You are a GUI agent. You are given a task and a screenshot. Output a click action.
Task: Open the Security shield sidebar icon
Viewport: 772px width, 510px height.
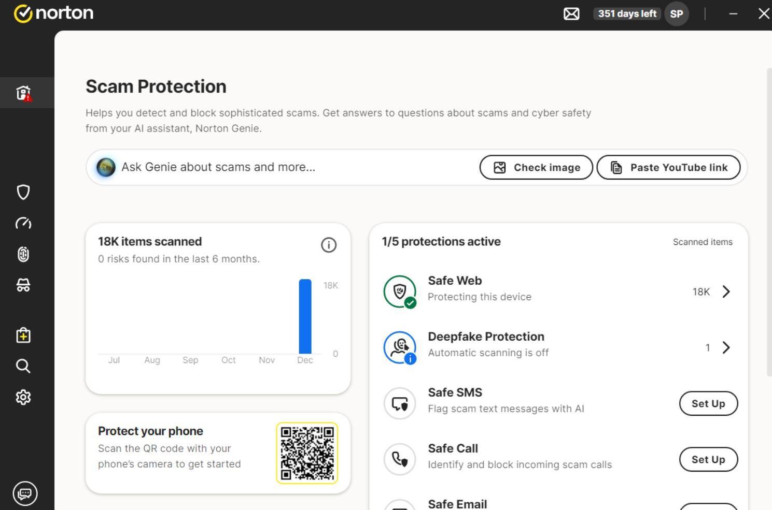[x=23, y=192]
